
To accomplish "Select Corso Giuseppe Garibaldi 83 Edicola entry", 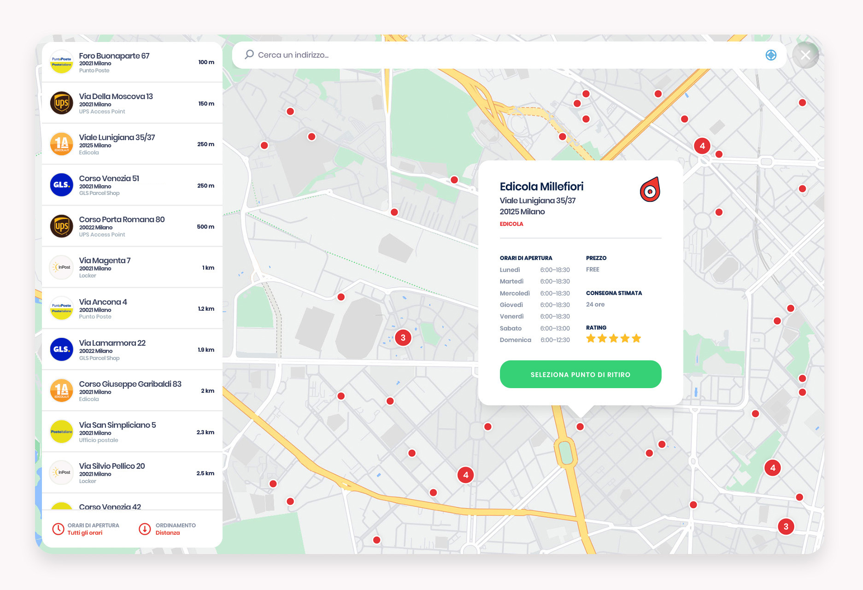I will point(132,391).
